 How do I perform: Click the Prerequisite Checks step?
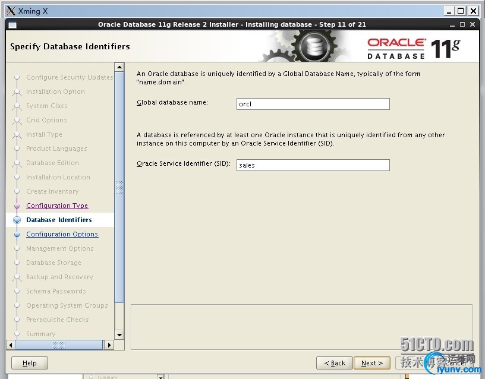click(58, 320)
